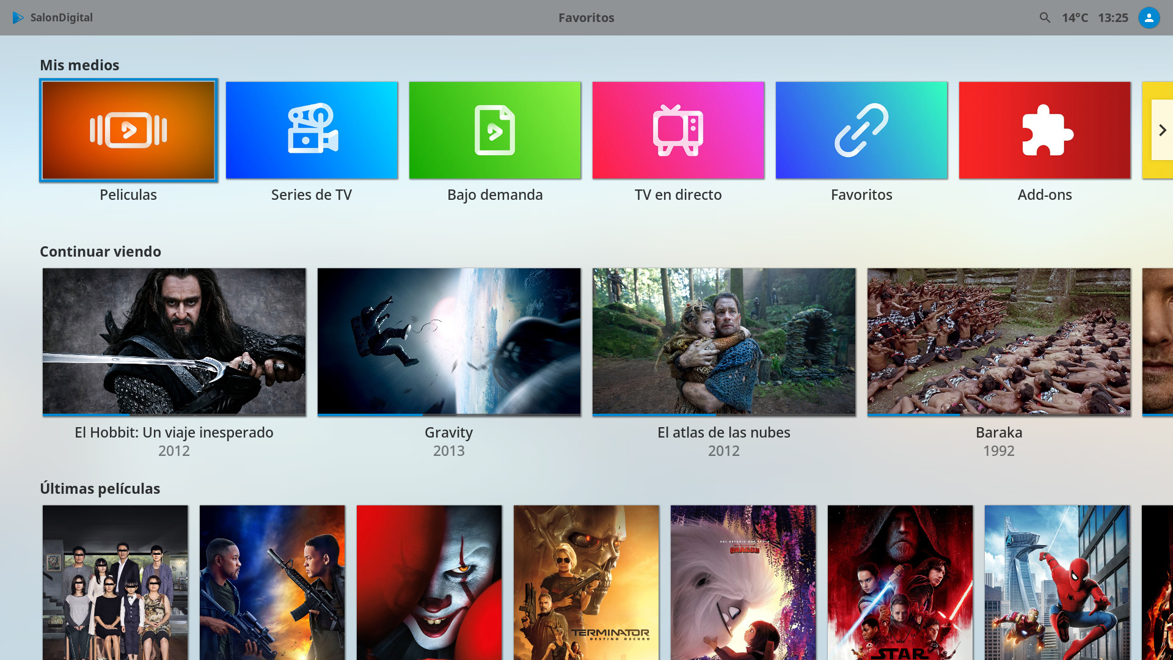Click the SalonDigital play logo
1173x660 pixels.
click(18, 18)
